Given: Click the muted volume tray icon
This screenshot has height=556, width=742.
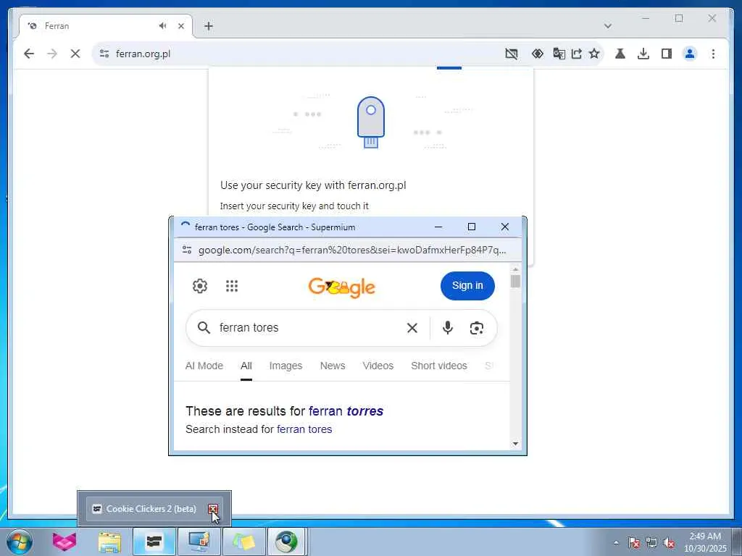Looking at the screenshot, I should point(669,542).
